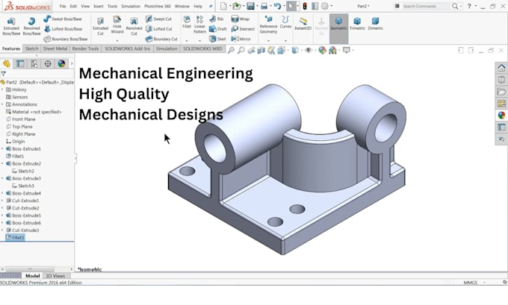Select the Swept Cut tool

pyautogui.click(x=158, y=19)
